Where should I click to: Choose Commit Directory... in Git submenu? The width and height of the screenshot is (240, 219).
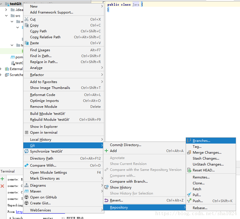(x=144, y=145)
